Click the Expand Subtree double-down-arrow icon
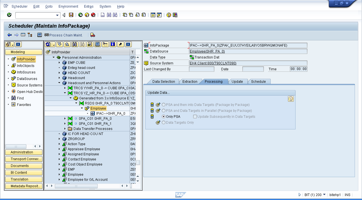The image size is (362, 200). 59,44
